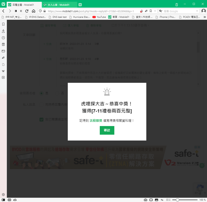The height and width of the screenshot is (202, 207).
Task: Select 否 for signature radio button
Action: pyautogui.click(x=57, y=93)
